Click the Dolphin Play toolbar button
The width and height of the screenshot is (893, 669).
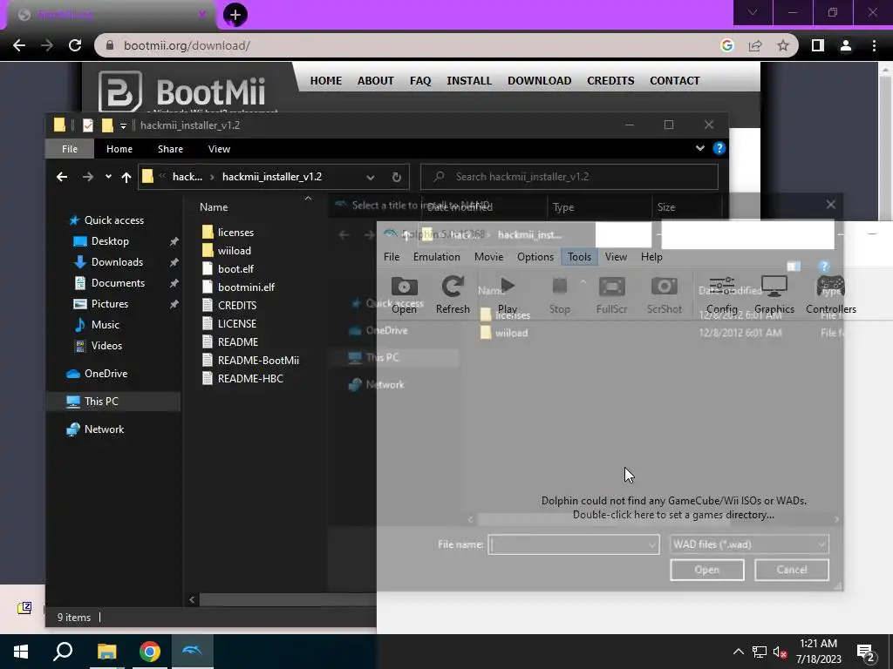pos(507,294)
